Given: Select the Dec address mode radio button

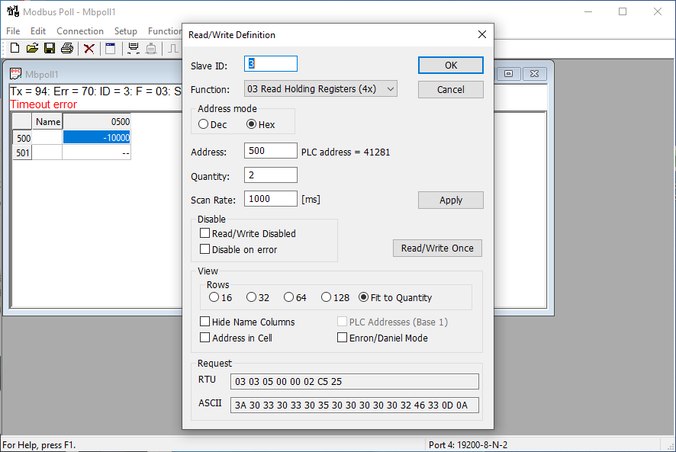Looking at the screenshot, I should 204,124.
